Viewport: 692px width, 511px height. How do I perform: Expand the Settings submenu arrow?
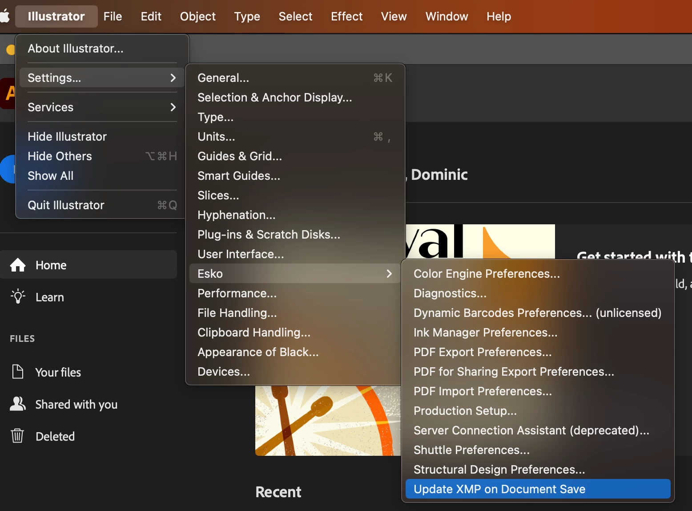[x=173, y=78]
